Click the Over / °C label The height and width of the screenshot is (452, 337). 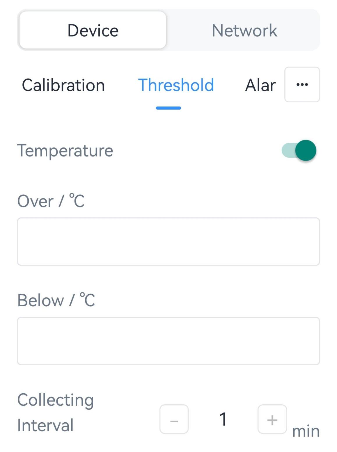pos(51,201)
